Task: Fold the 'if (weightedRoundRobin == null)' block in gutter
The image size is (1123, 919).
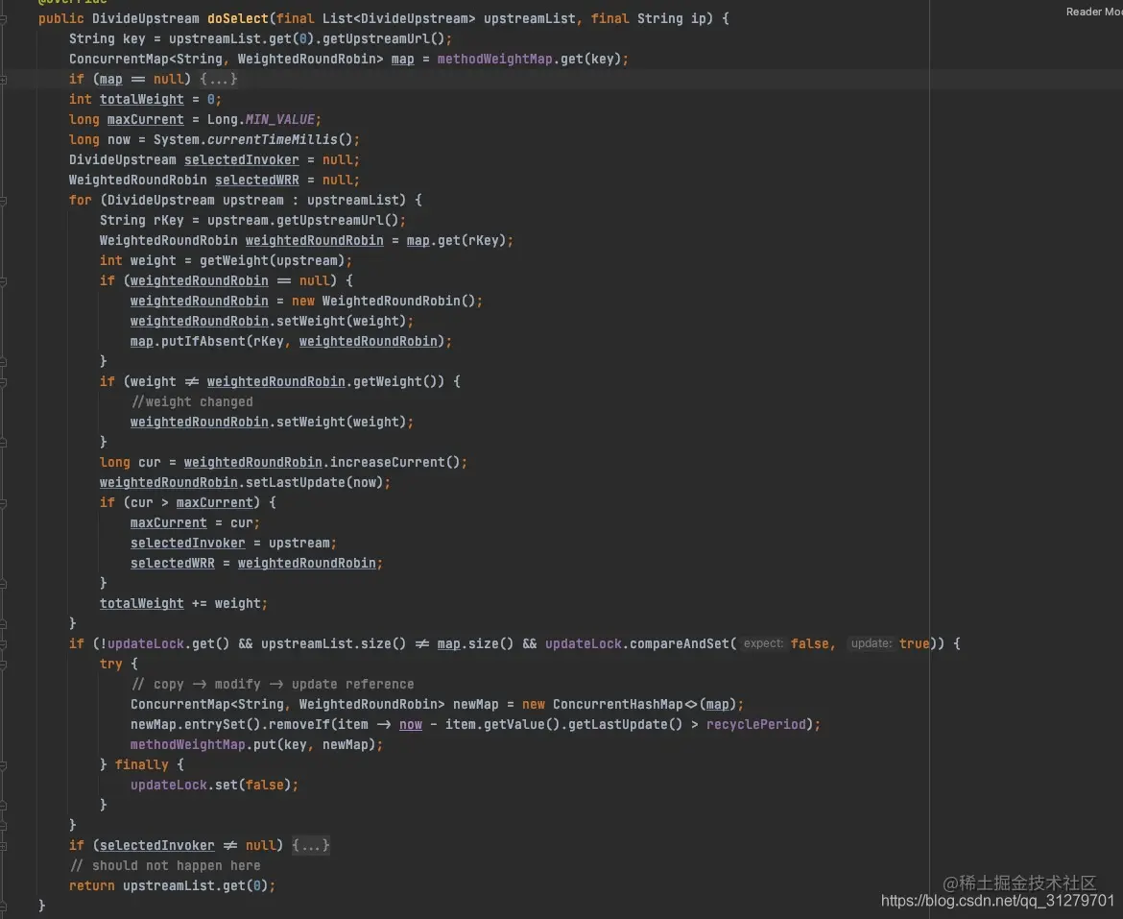Action: tap(3, 282)
